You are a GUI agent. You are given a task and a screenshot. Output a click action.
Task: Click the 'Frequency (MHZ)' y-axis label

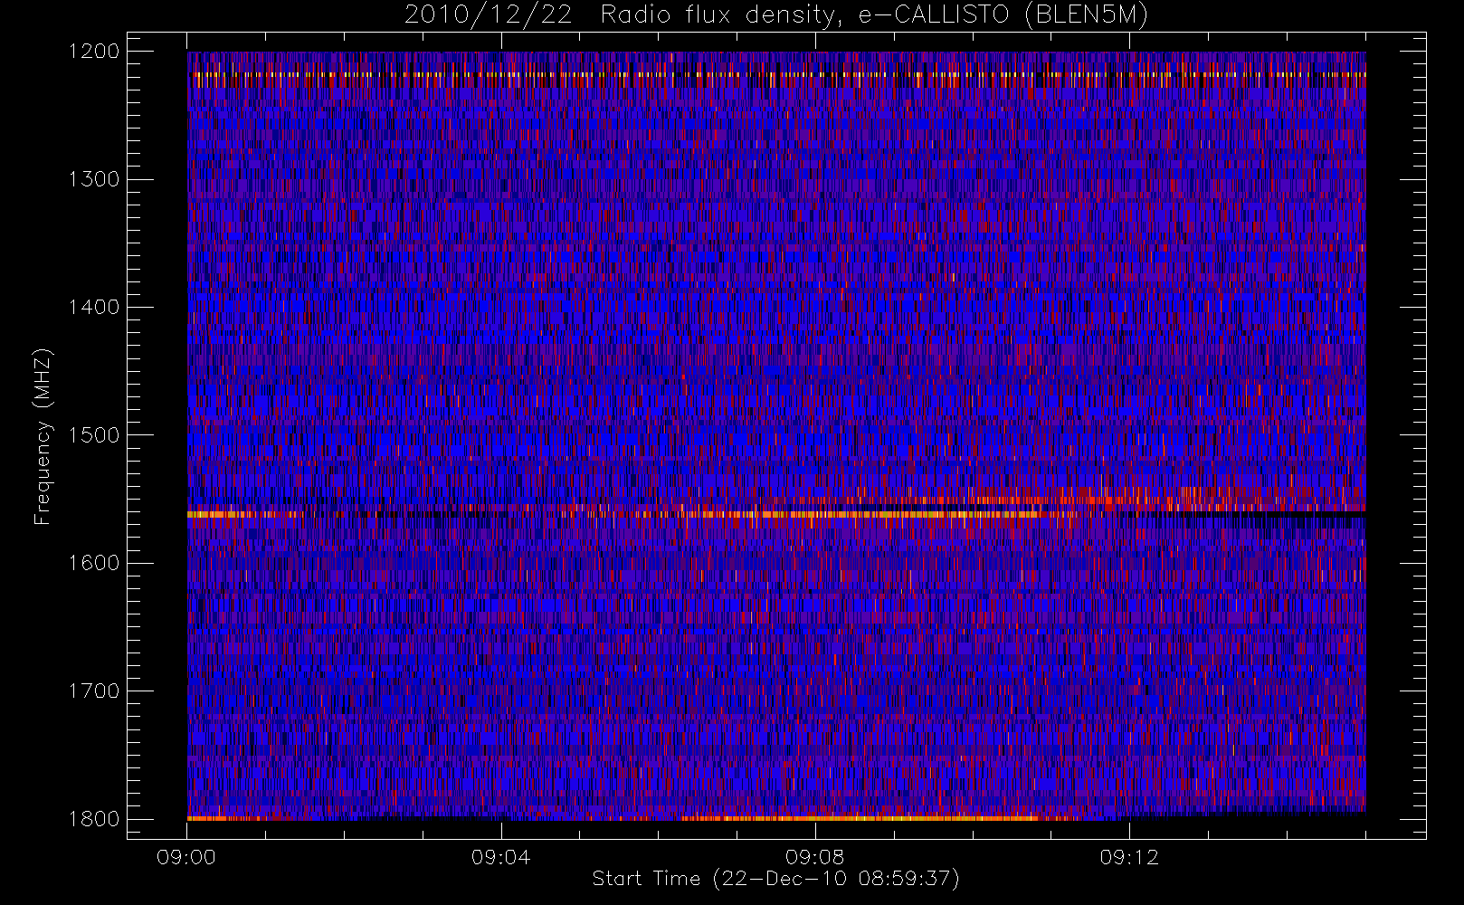pyautogui.click(x=42, y=435)
